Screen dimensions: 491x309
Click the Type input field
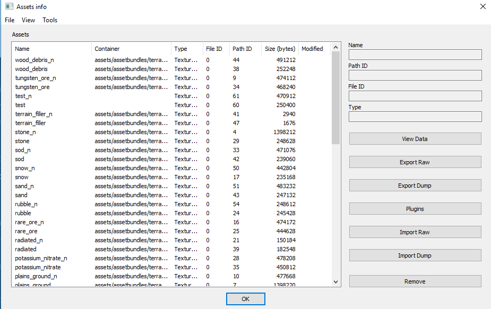pyautogui.click(x=415, y=117)
